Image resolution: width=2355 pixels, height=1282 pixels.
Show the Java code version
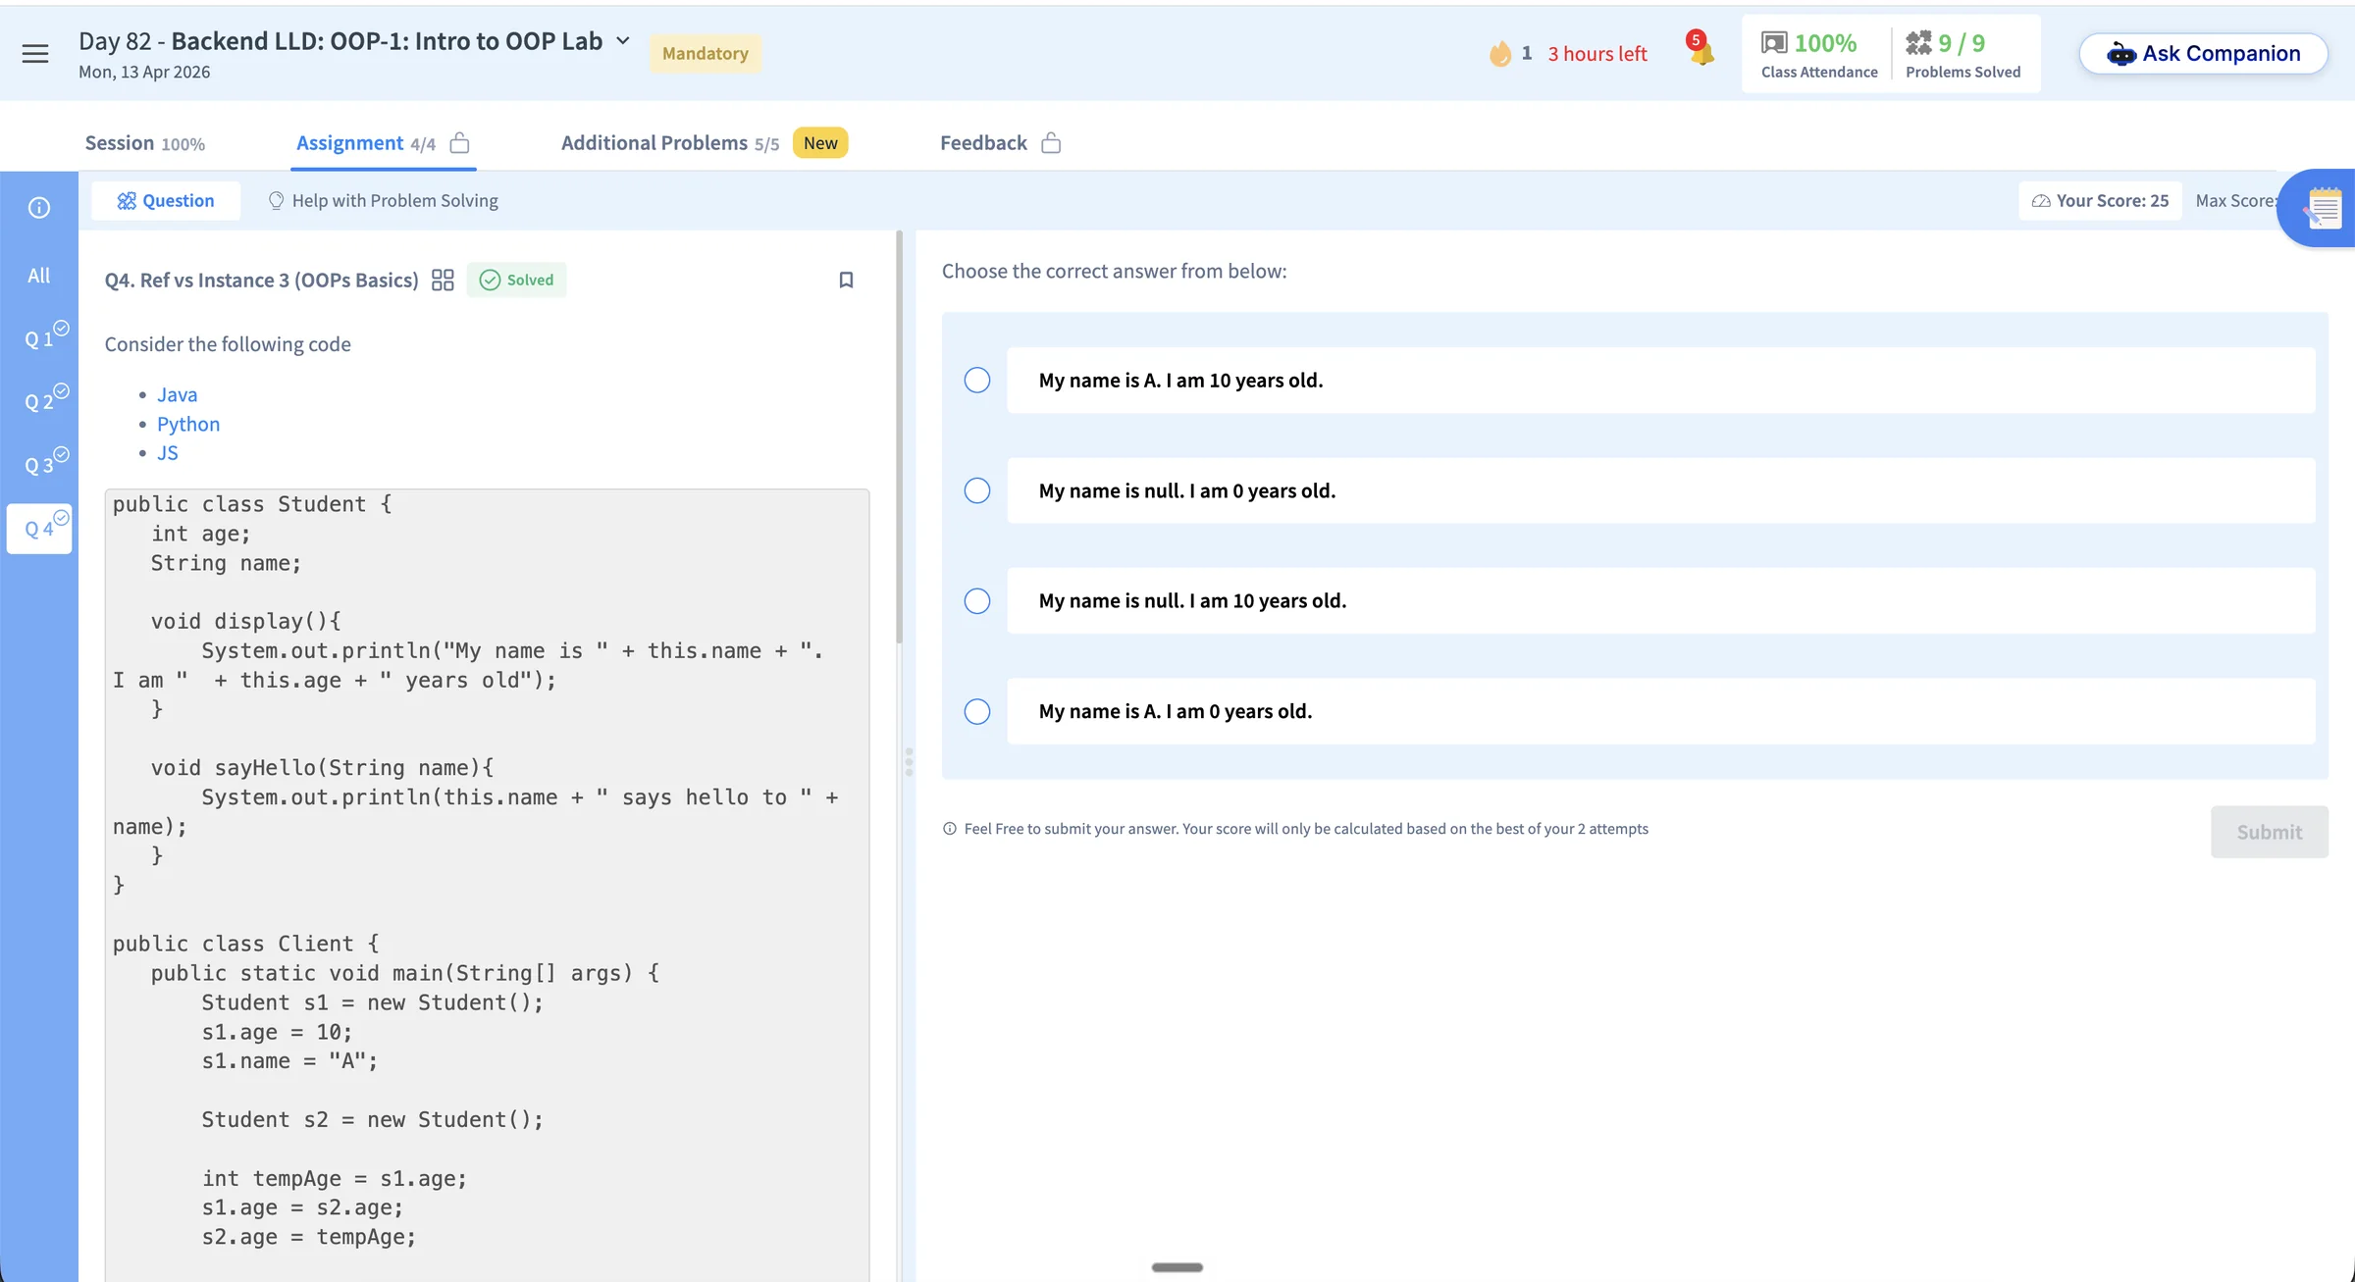click(177, 395)
